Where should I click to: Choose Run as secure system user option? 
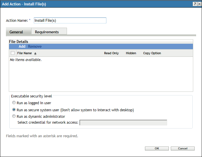click(x=14, y=110)
